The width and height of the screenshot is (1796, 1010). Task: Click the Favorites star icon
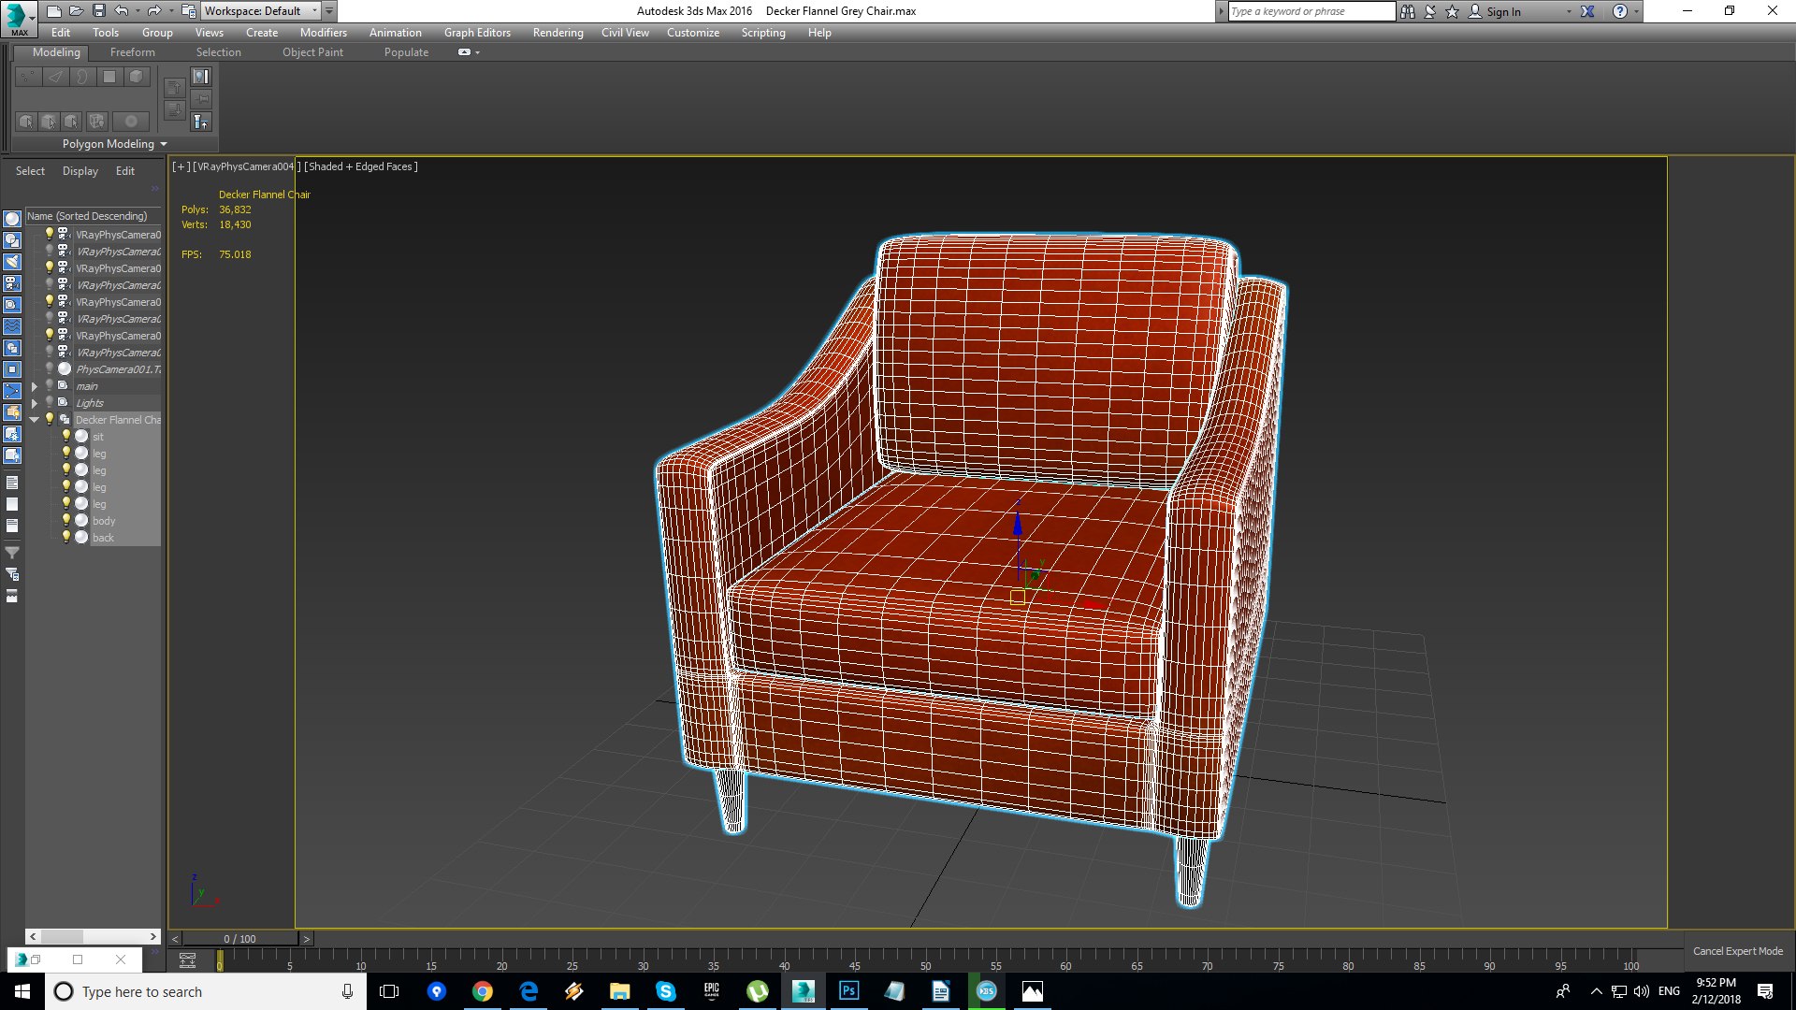tap(1452, 11)
